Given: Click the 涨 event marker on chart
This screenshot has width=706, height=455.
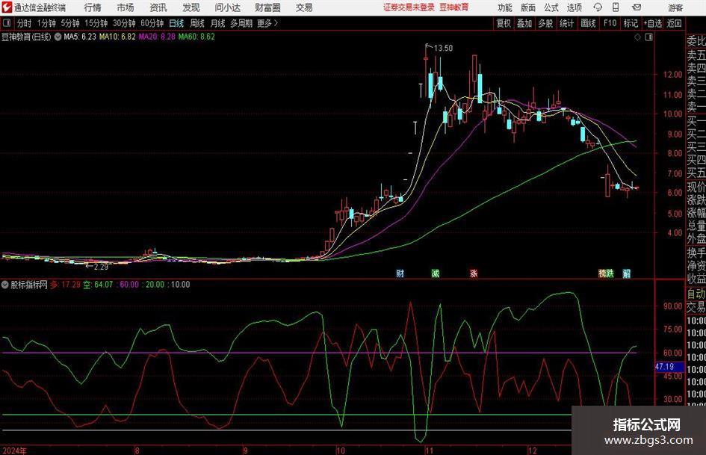Looking at the screenshot, I should pos(474,273).
